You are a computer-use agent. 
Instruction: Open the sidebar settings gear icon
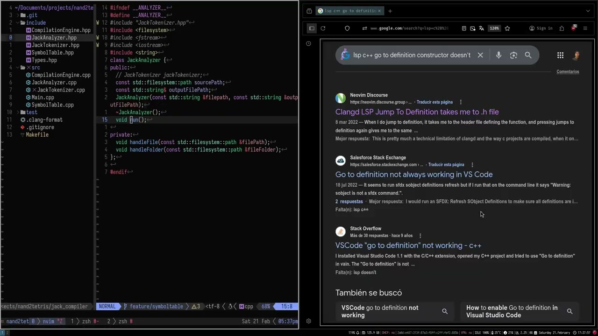coord(308,321)
